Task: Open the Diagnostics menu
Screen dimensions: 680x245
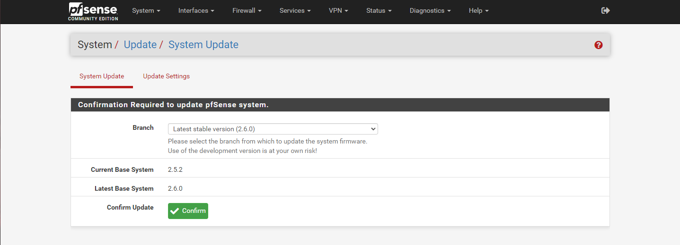Action: point(430,10)
